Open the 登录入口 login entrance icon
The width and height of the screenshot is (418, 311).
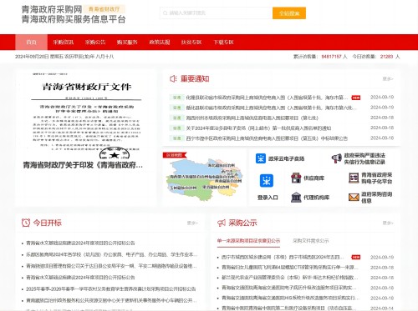pyautogui.click(x=267, y=181)
